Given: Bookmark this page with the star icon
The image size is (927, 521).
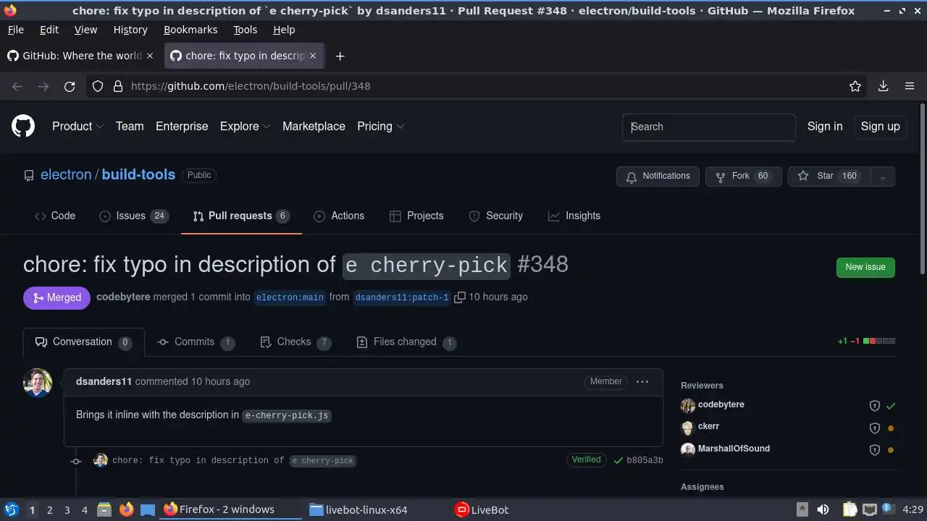Looking at the screenshot, I should (855, 86).
